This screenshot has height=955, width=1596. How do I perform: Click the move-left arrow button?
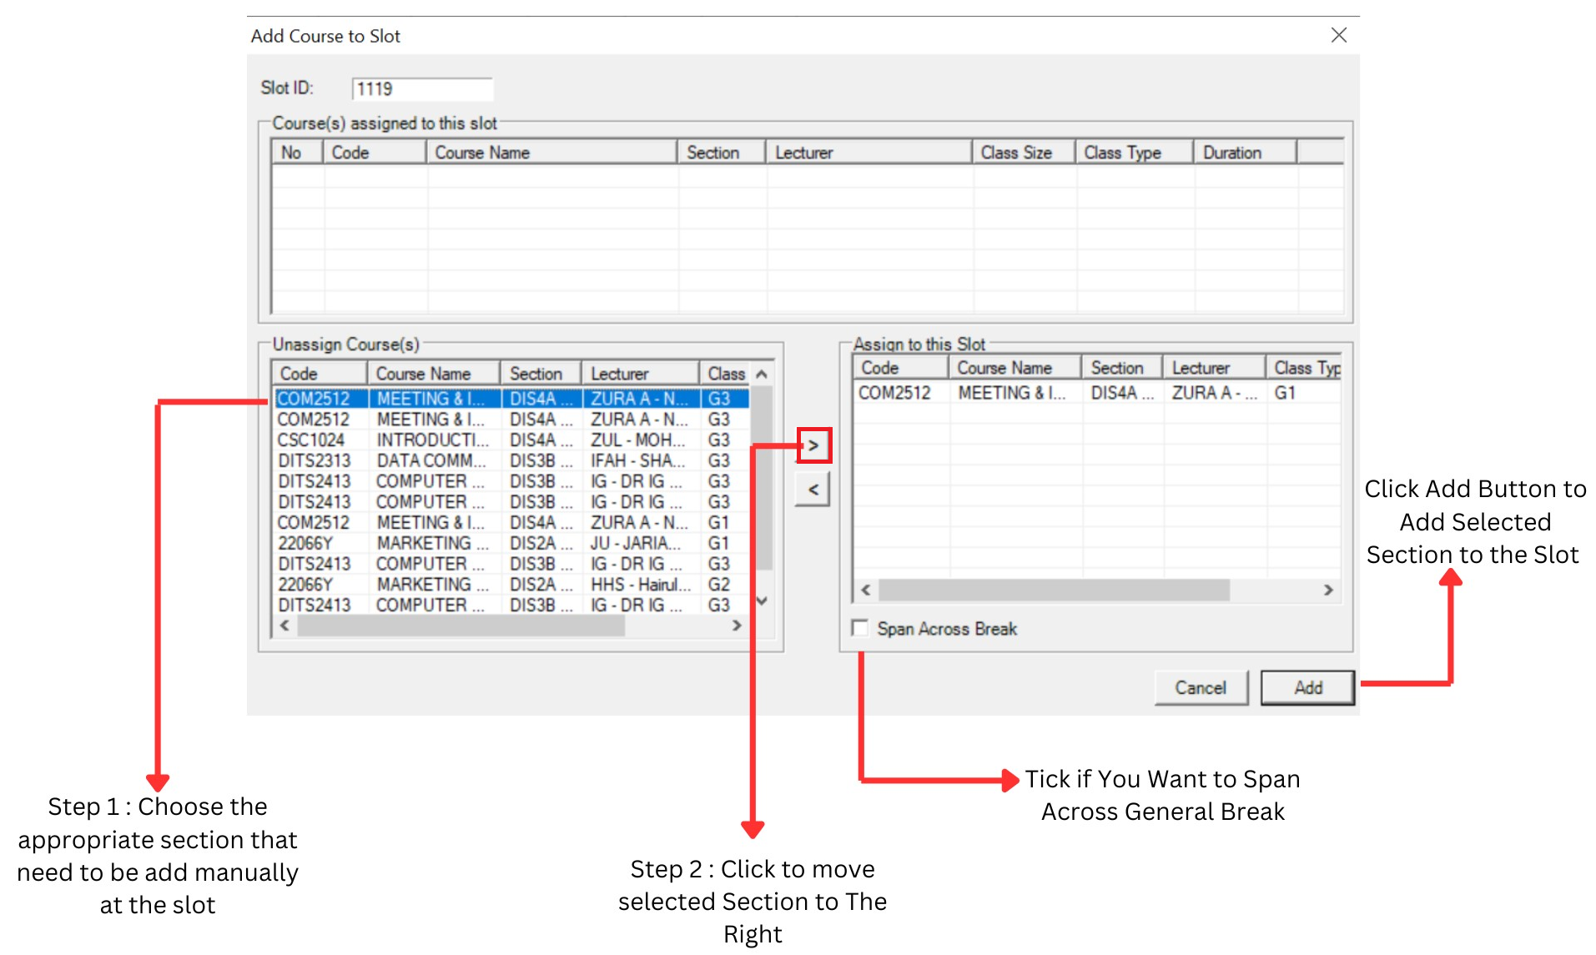[813, 490]
